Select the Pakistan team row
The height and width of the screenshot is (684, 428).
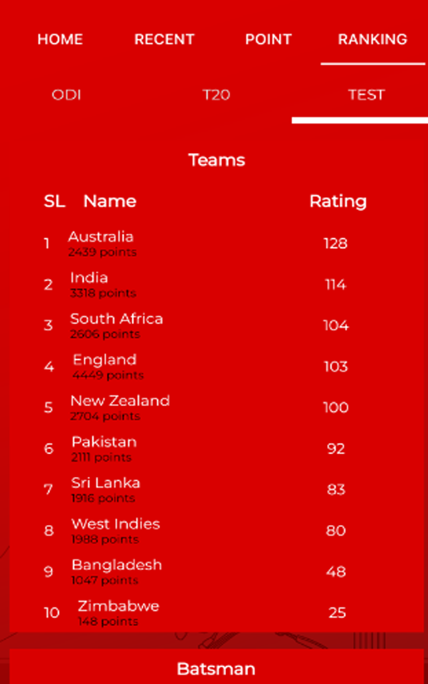217,448
